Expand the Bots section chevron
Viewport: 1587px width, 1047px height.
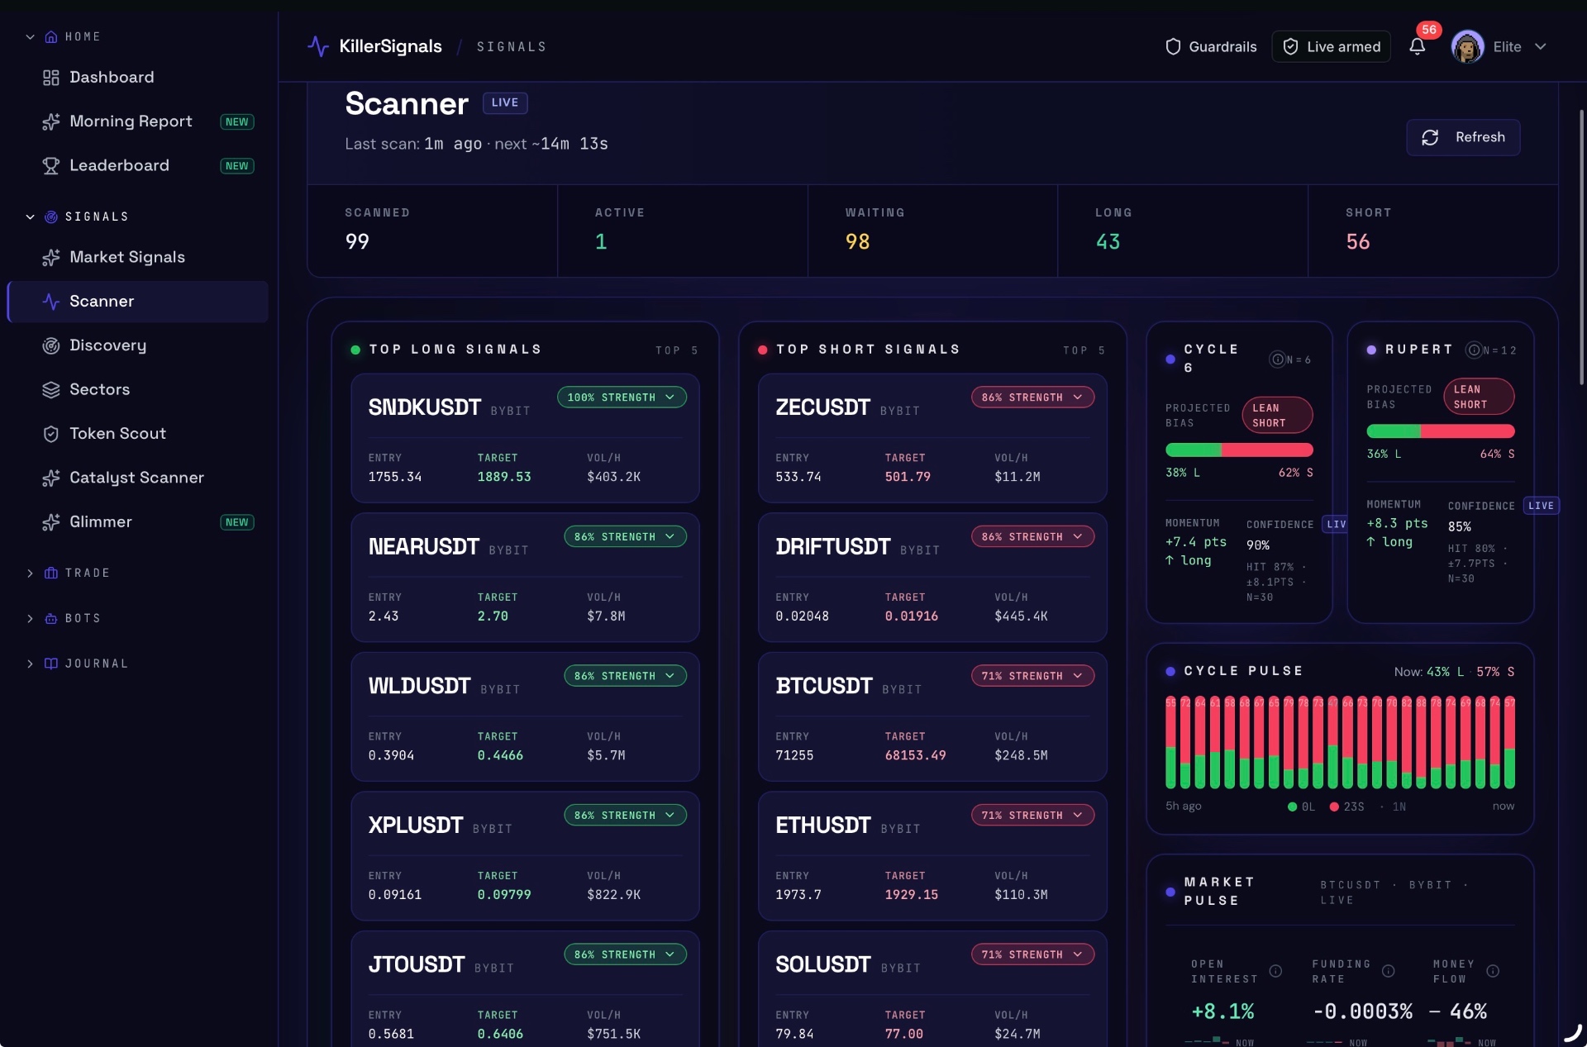[31, 618]
